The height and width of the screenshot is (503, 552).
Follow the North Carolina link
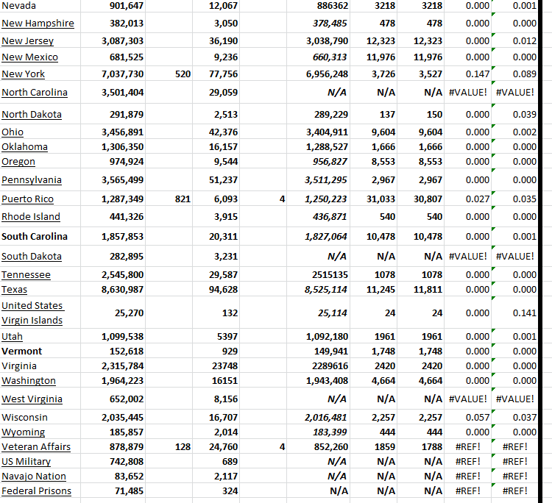pos(35,93)
